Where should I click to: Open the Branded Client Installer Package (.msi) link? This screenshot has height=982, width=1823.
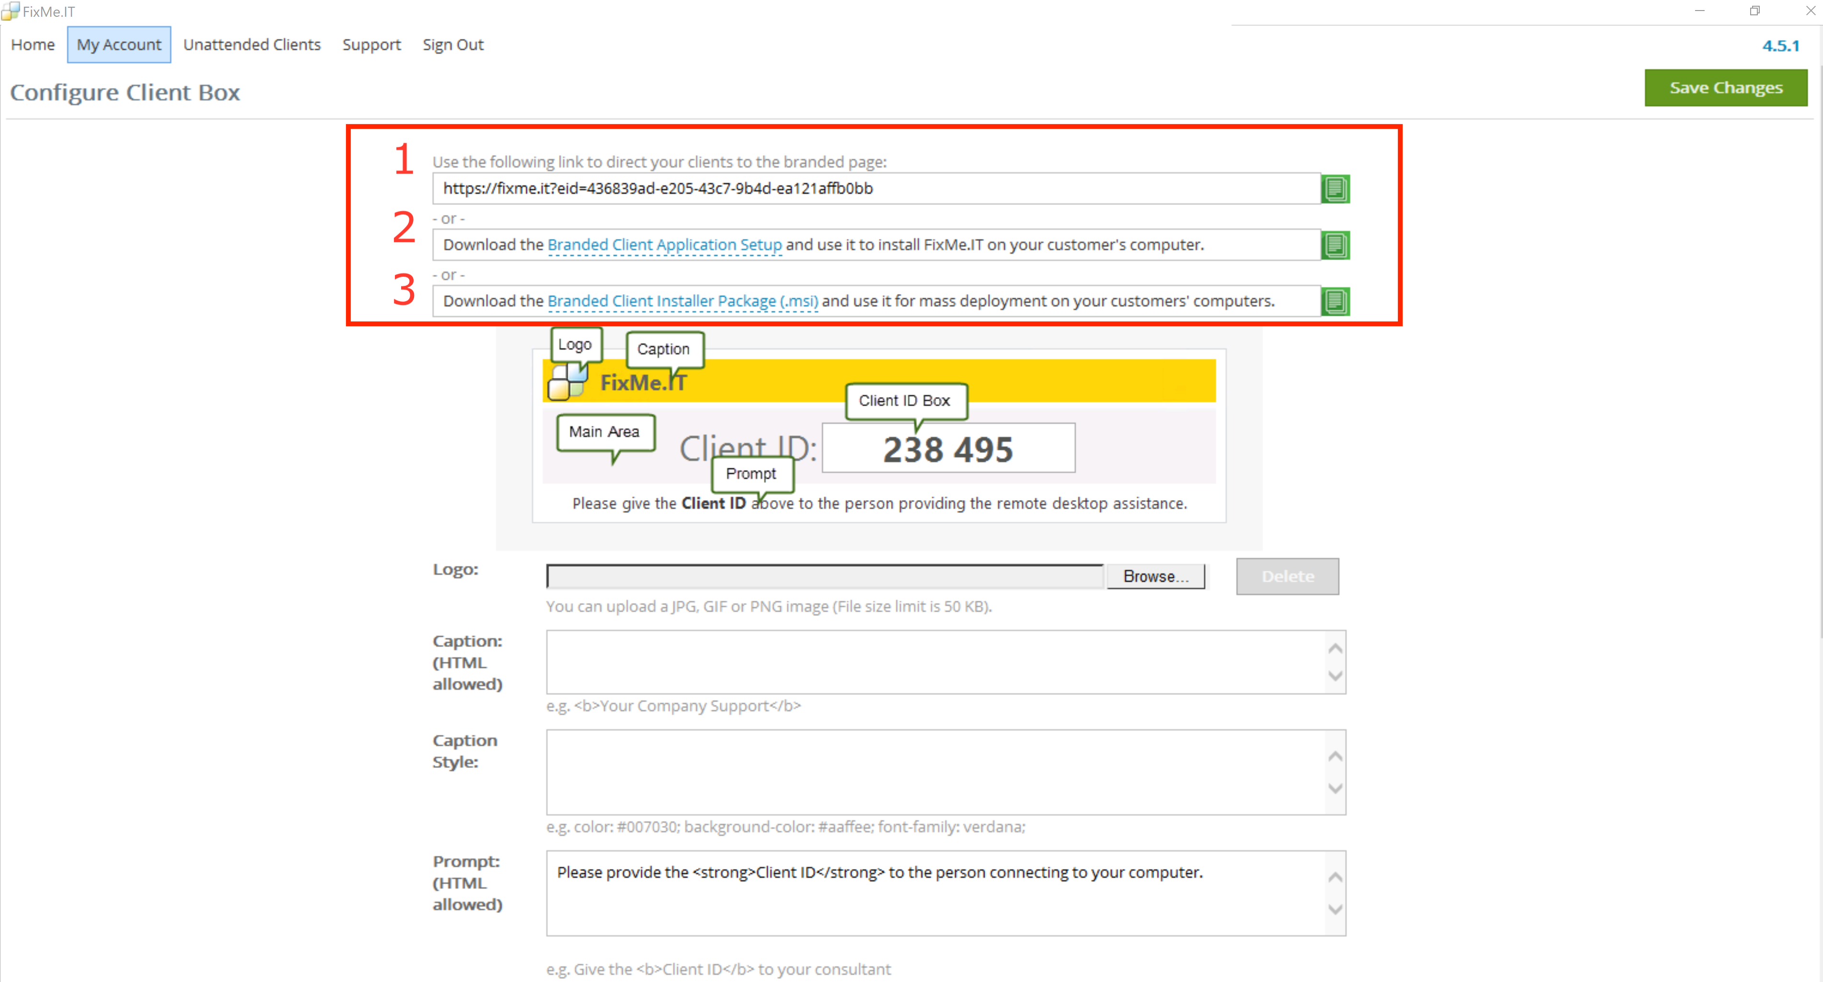[683, 301]
